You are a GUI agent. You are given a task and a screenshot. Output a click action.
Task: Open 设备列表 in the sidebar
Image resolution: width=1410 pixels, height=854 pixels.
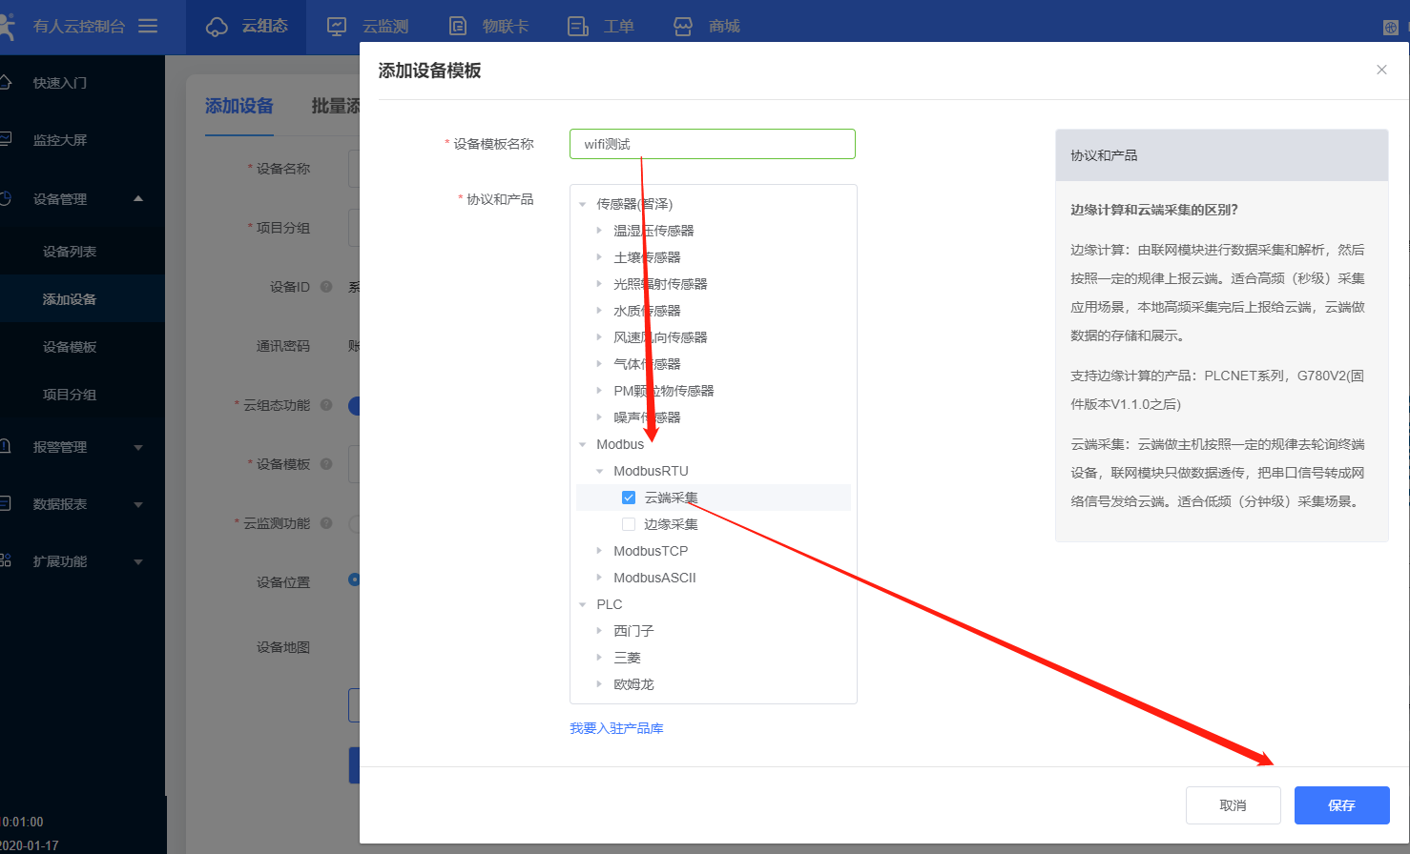[x=70, y=252]
